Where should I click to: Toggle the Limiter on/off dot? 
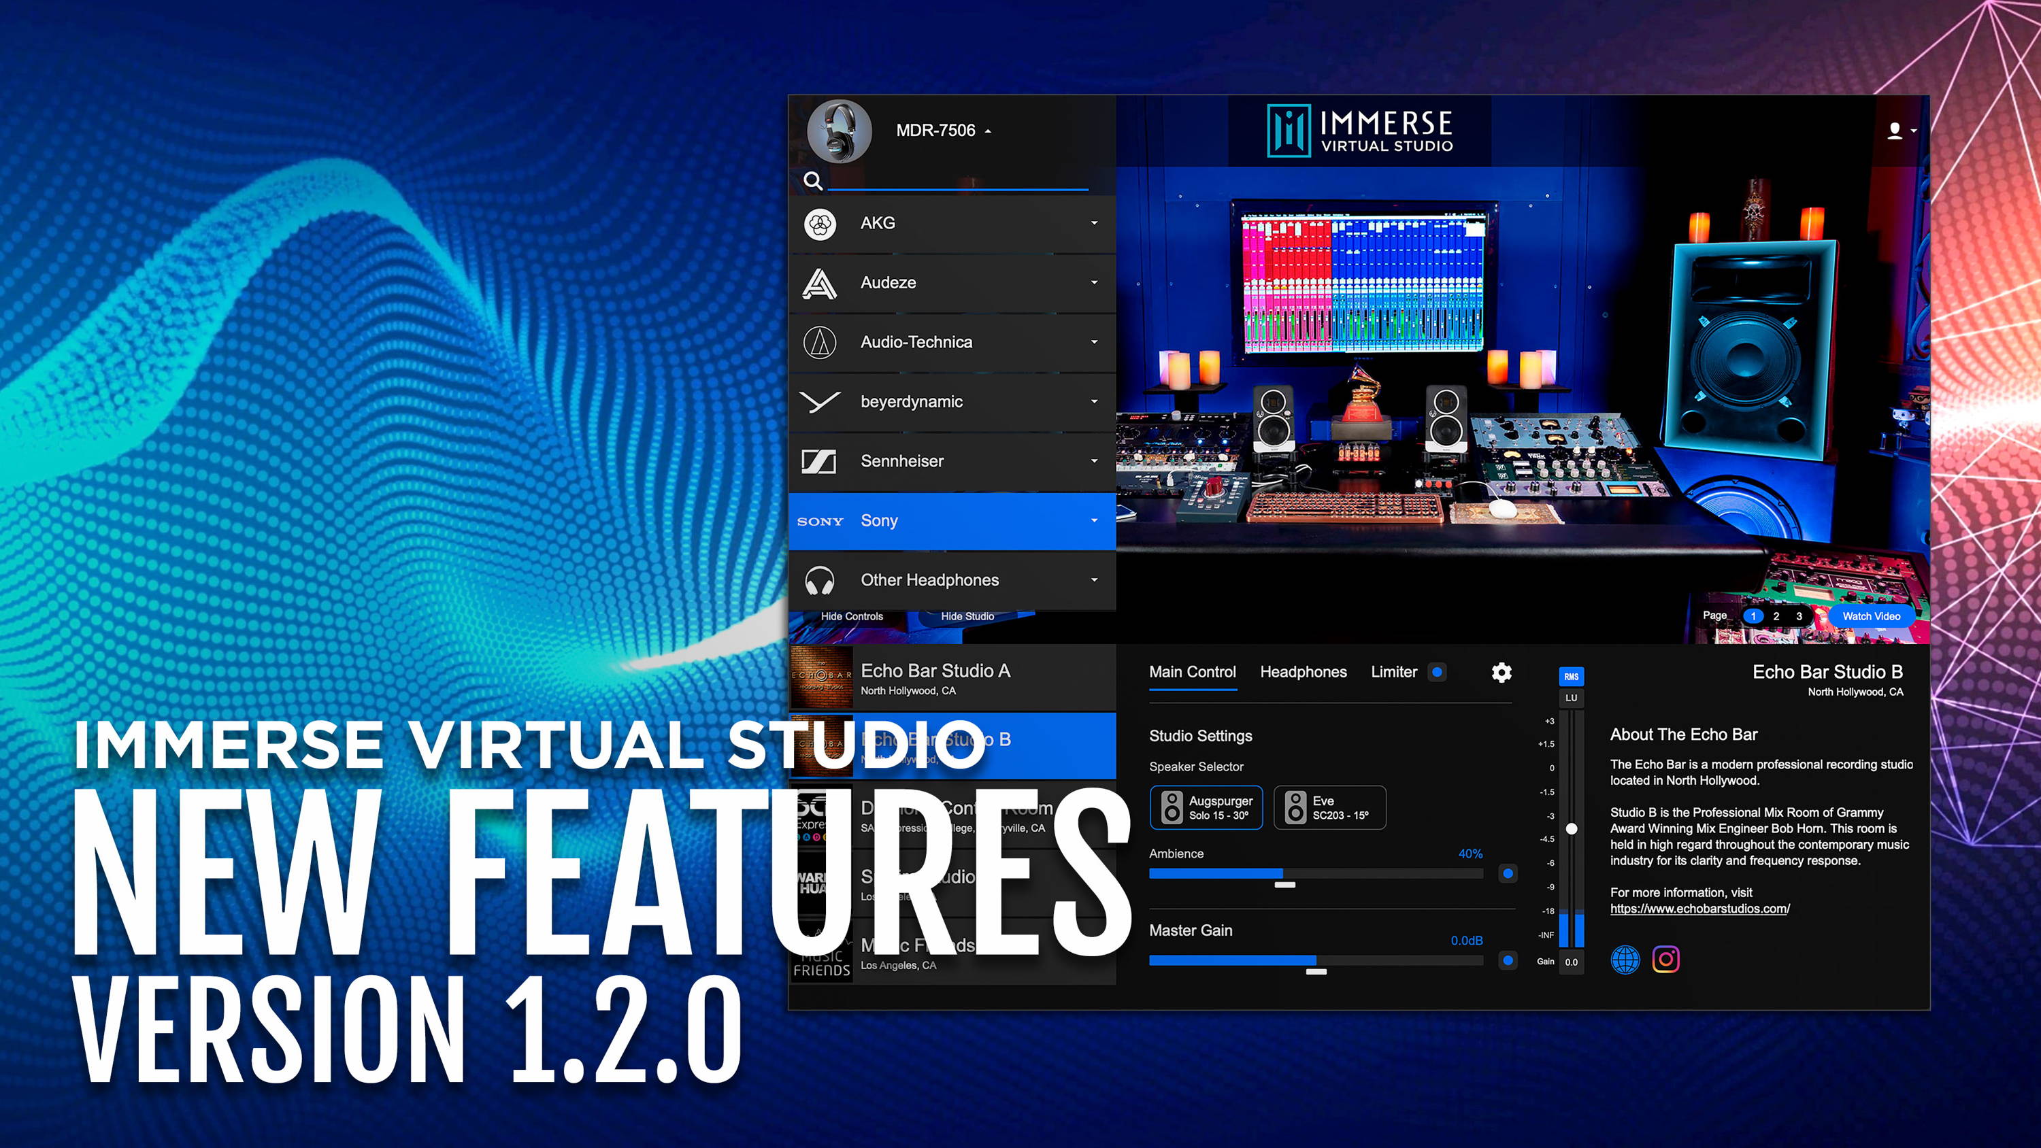point(1438,673)
